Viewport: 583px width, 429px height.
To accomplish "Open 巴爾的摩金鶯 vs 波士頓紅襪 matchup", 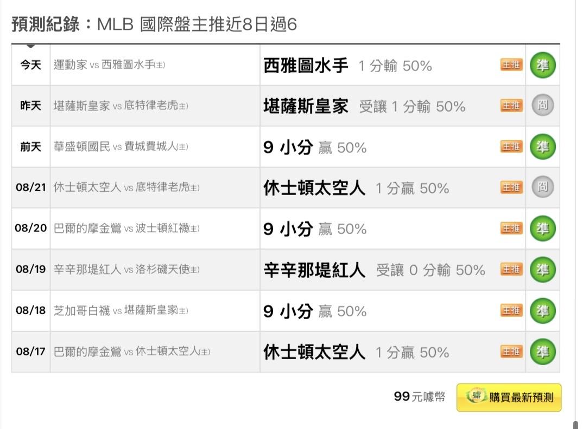I will tap(126, 228).
